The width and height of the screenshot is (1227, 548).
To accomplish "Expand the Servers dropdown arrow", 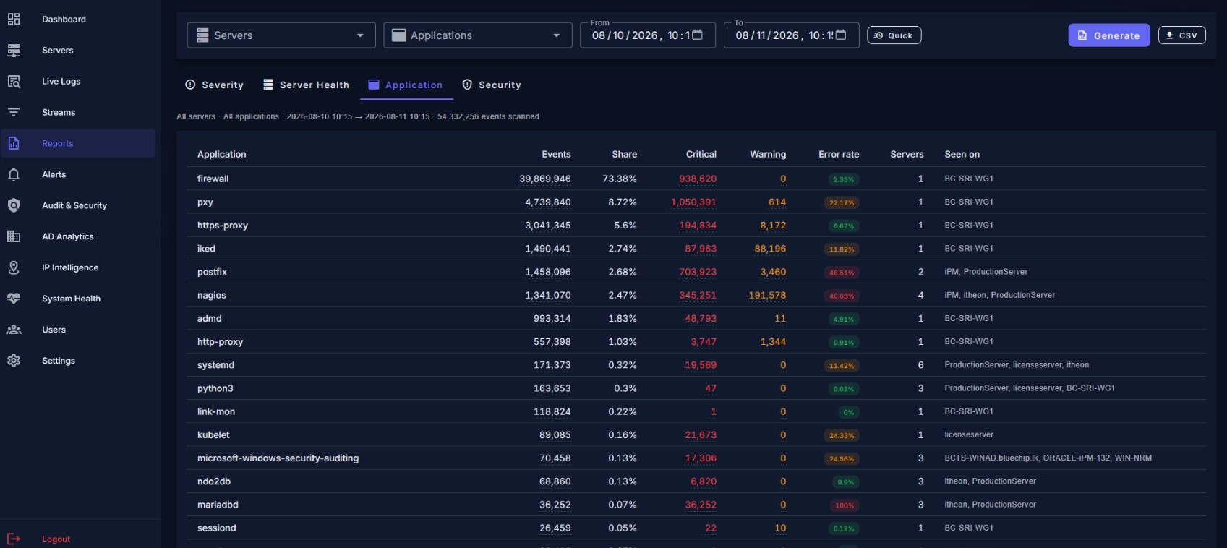I will pos(360,35).
